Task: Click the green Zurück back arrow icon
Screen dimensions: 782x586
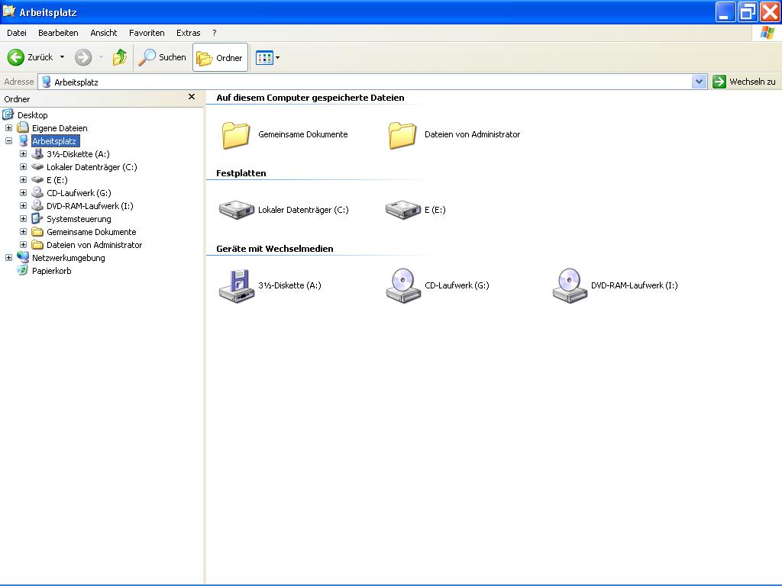Action: (15, 57)
